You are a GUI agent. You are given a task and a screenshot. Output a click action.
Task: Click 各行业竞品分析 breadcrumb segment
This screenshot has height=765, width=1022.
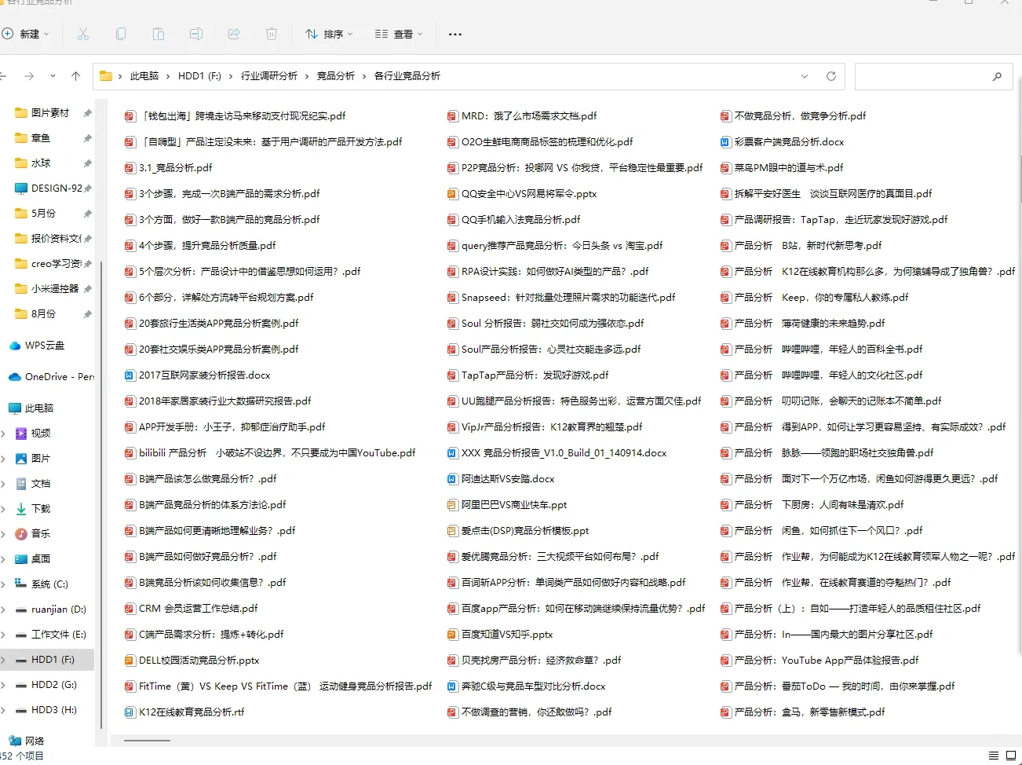[x=407, y=76]
